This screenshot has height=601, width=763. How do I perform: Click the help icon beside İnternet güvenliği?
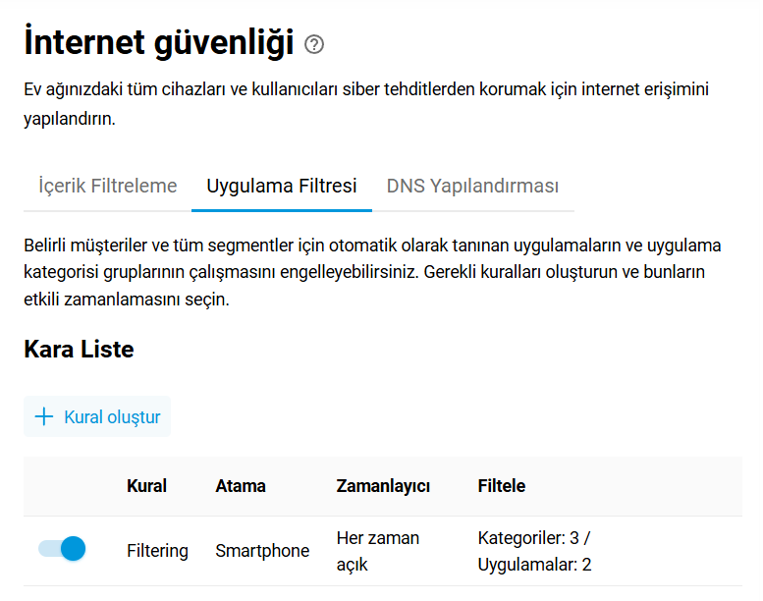tap(314, 44)
